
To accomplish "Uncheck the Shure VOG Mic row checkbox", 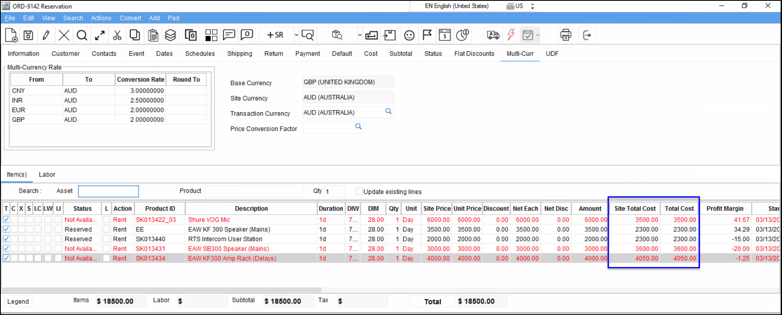I will pyautogui.click(x=6, y=219).
